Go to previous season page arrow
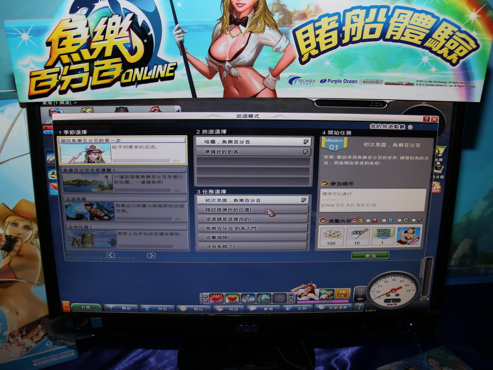Image resolution: width=493 pixels, height=370 pixels. [x=110, y=255]
